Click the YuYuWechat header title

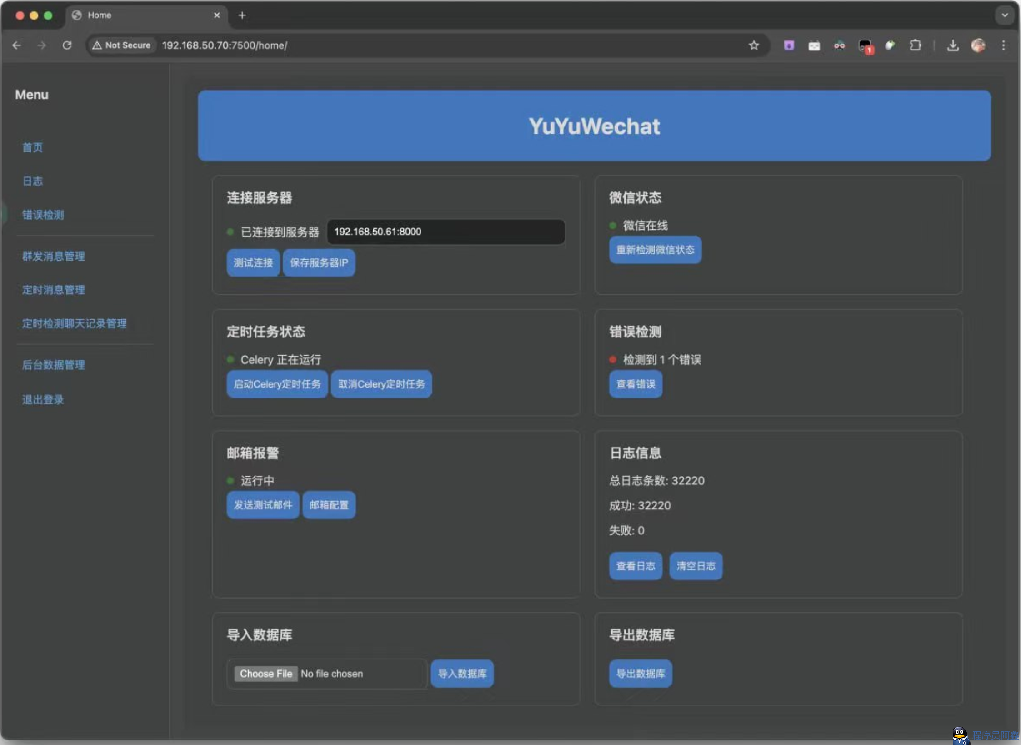pos(594,126)
